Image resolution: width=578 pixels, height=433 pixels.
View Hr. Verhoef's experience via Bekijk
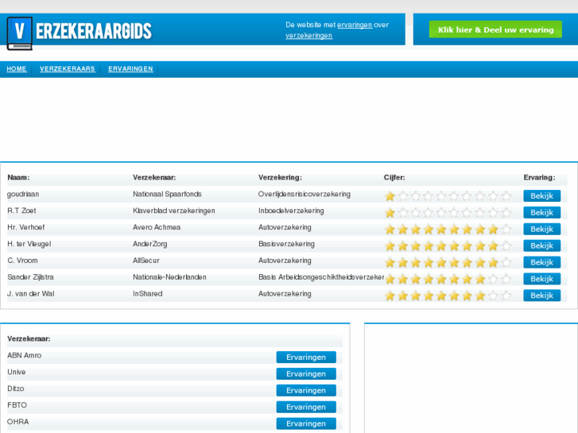[542, 230]
